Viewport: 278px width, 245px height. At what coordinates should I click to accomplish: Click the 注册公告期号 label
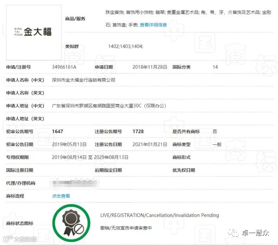click(108, 131)
